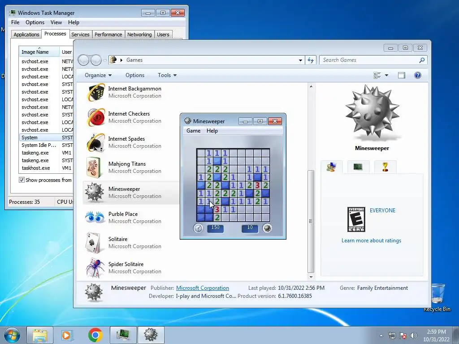Click the refresh button beside address bar
The image size is (459, 344).
pyautogui.click(x=311, y=60)
